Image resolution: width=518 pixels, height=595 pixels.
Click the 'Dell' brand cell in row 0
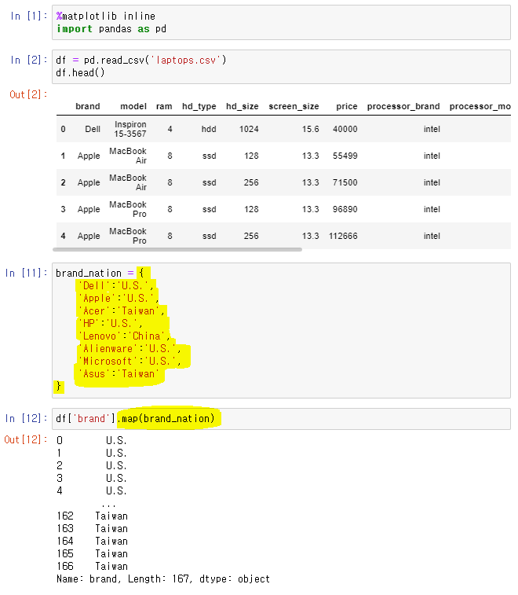(x=93, y=129)
